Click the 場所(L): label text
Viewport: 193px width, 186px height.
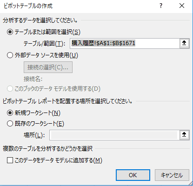click(x=34, y=135)
